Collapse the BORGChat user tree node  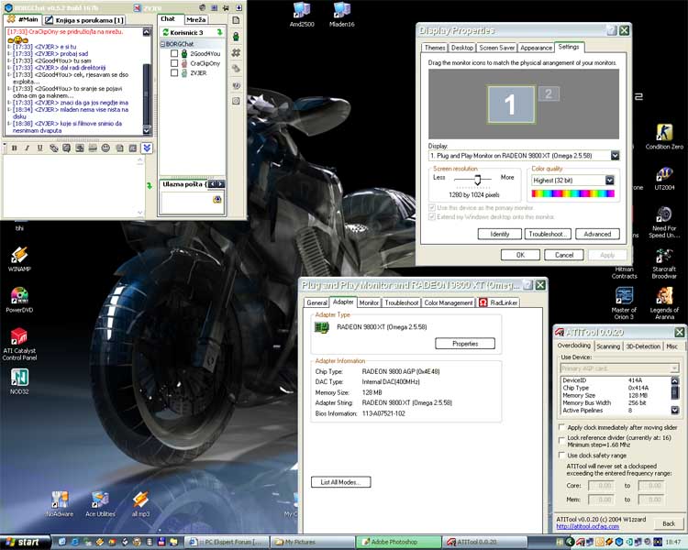tap(164, 43)
